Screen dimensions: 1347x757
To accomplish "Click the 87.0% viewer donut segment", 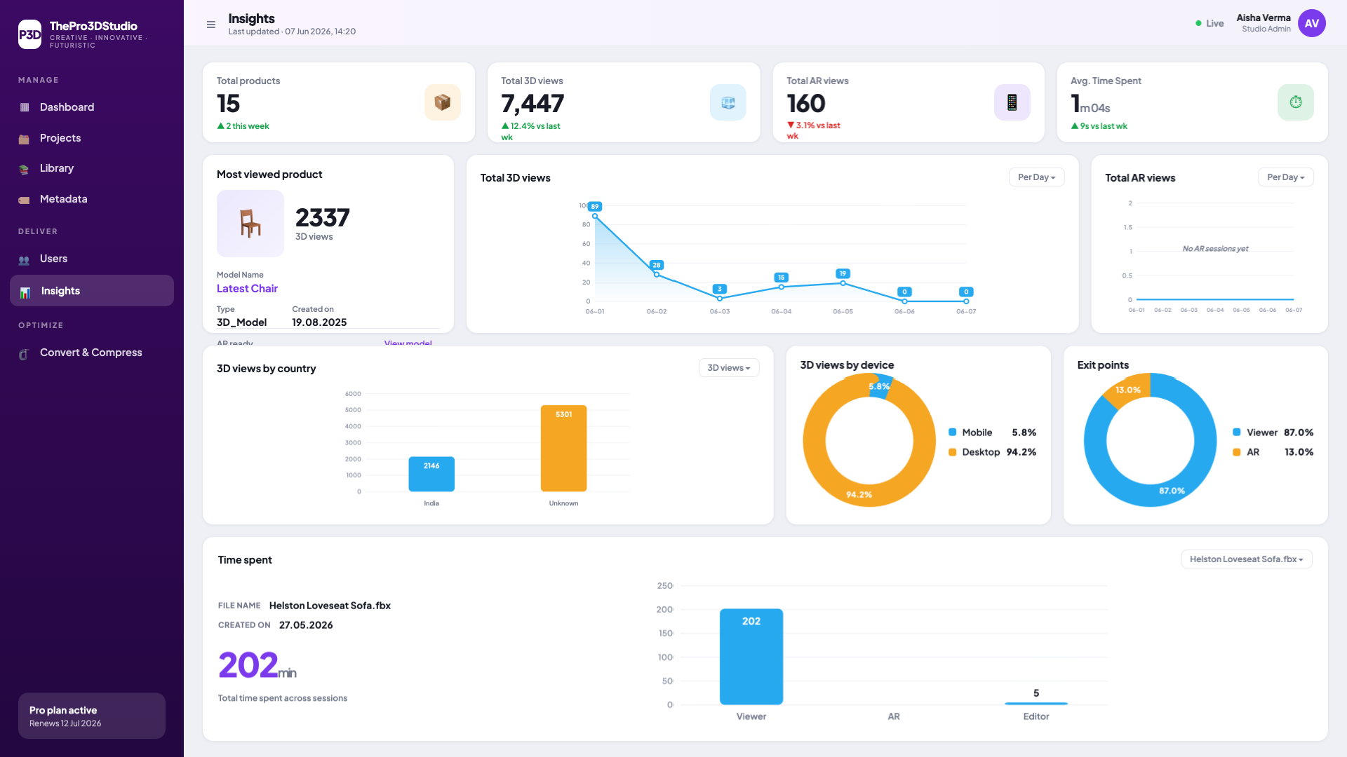I will [1172, 491].
